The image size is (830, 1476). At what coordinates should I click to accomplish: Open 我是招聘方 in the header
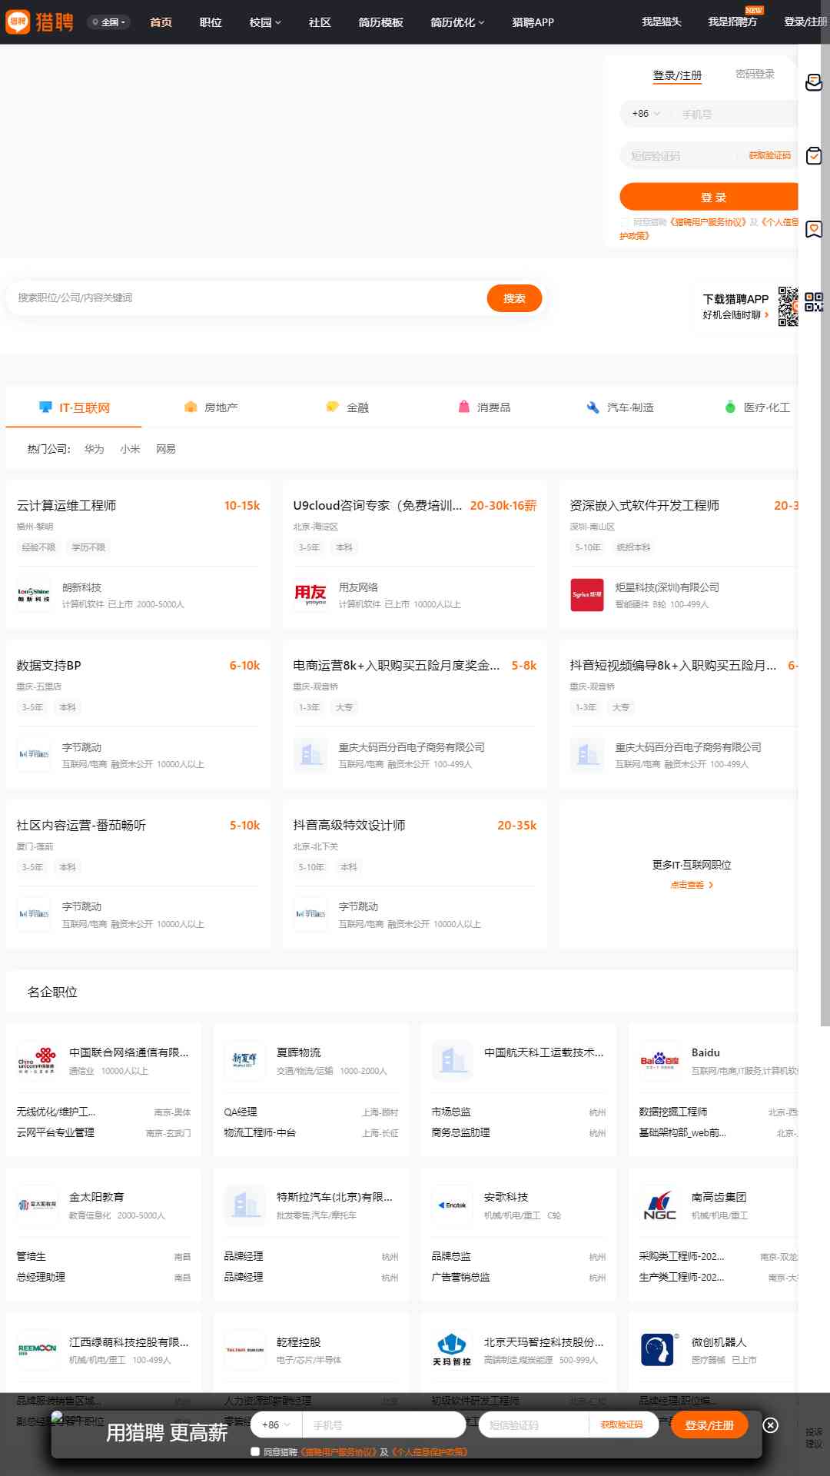click(x=732, y=22)
